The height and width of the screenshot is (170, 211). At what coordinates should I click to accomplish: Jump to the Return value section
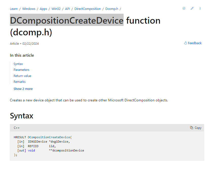point(22,76)
